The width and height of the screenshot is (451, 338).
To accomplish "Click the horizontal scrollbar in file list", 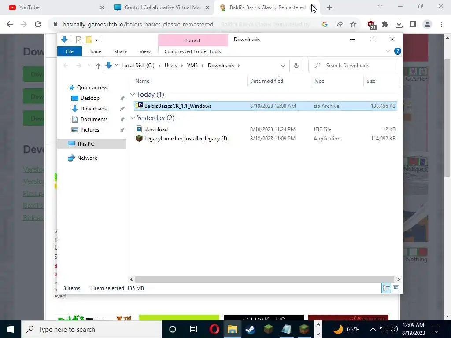I will click(x=264, y=279).
